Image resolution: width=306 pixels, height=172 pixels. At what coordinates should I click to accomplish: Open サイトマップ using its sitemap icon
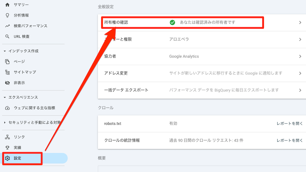[x=7, y=72]
